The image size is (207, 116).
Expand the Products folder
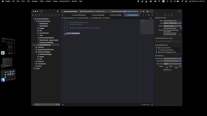35,62
